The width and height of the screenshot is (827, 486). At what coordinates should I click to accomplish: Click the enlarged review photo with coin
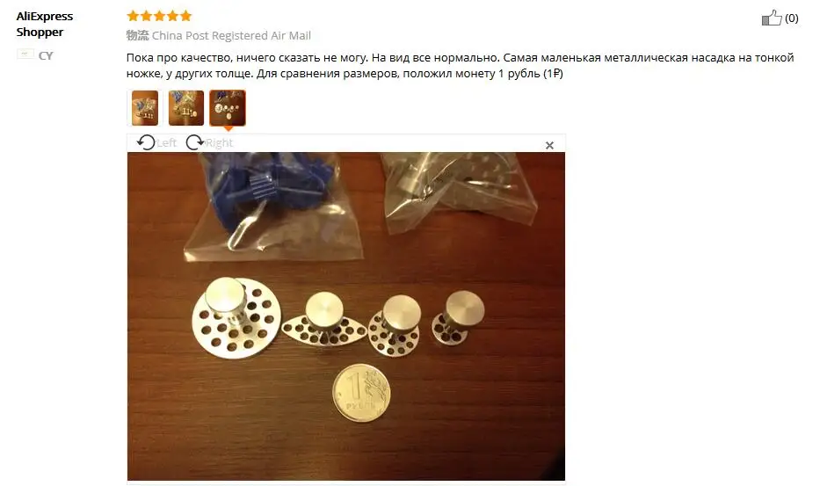pos(346,316)
